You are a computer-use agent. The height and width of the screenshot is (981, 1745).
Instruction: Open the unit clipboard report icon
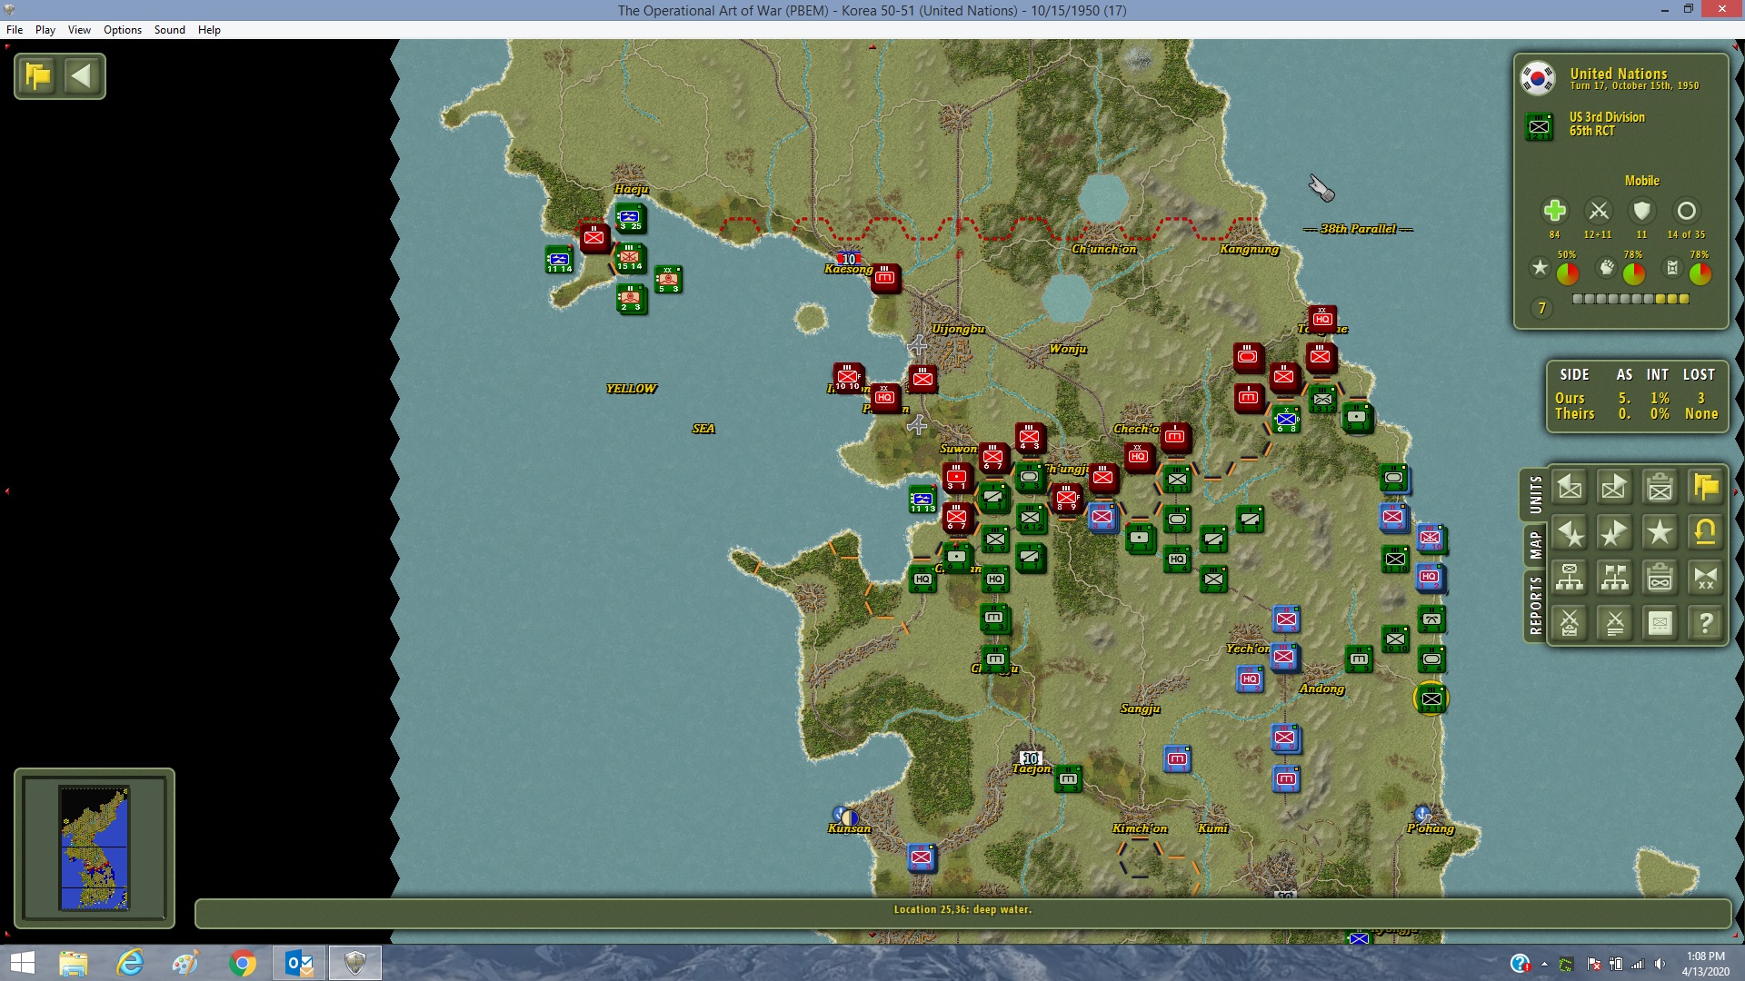[1660, 487]
